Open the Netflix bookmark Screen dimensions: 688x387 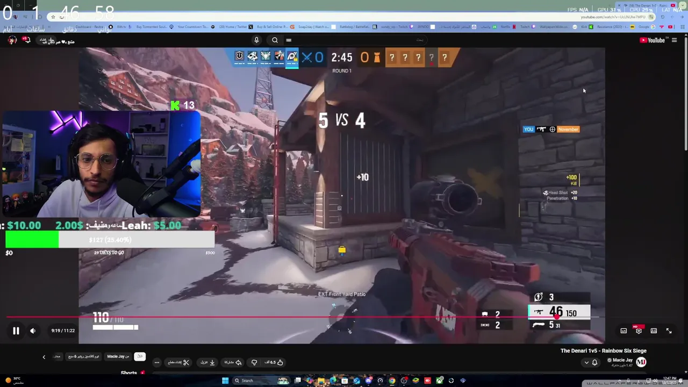pos(505,26)
